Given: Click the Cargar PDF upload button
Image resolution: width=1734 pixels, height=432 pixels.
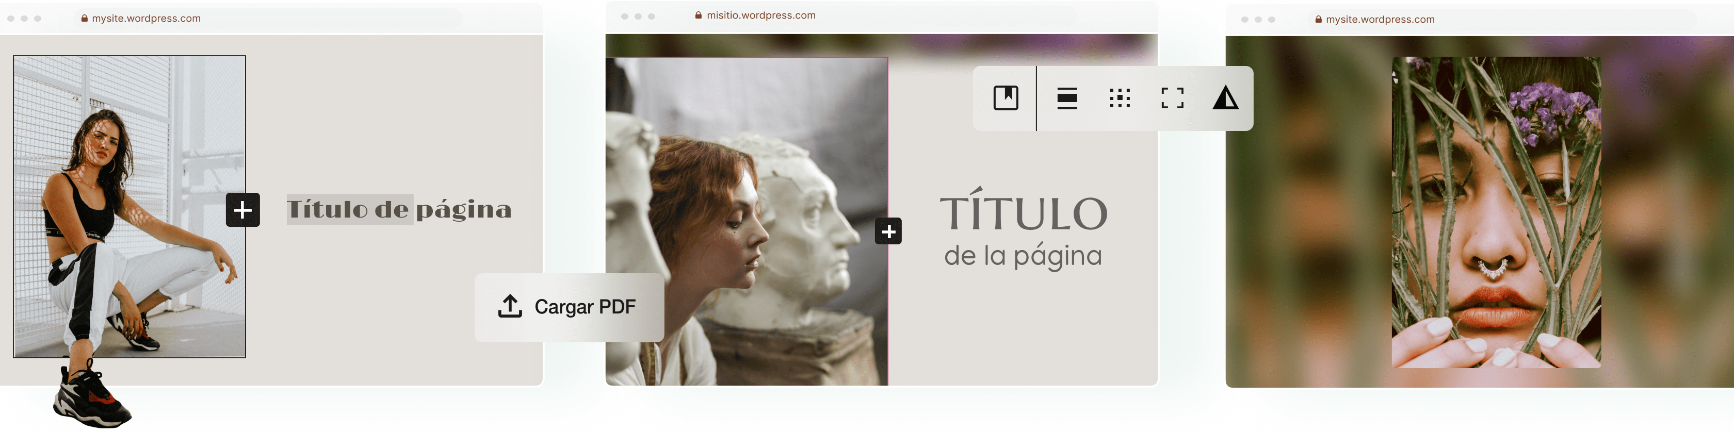Looking at the screenshot, I should pos(570,308).
